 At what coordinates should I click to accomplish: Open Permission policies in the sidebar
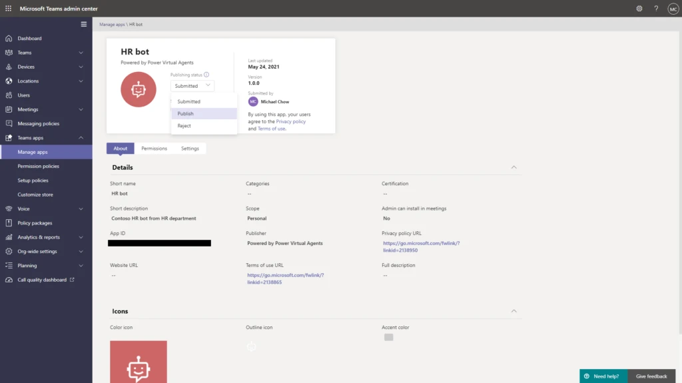coord(46,167)
